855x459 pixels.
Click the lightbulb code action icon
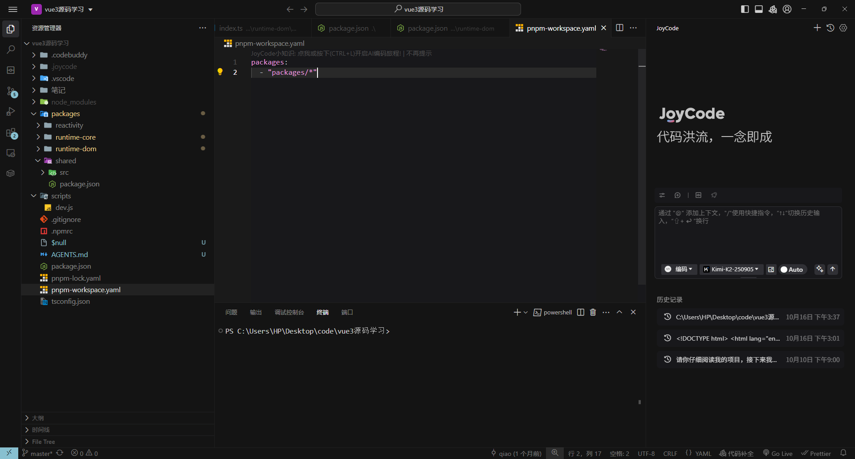tap(220, 72)
